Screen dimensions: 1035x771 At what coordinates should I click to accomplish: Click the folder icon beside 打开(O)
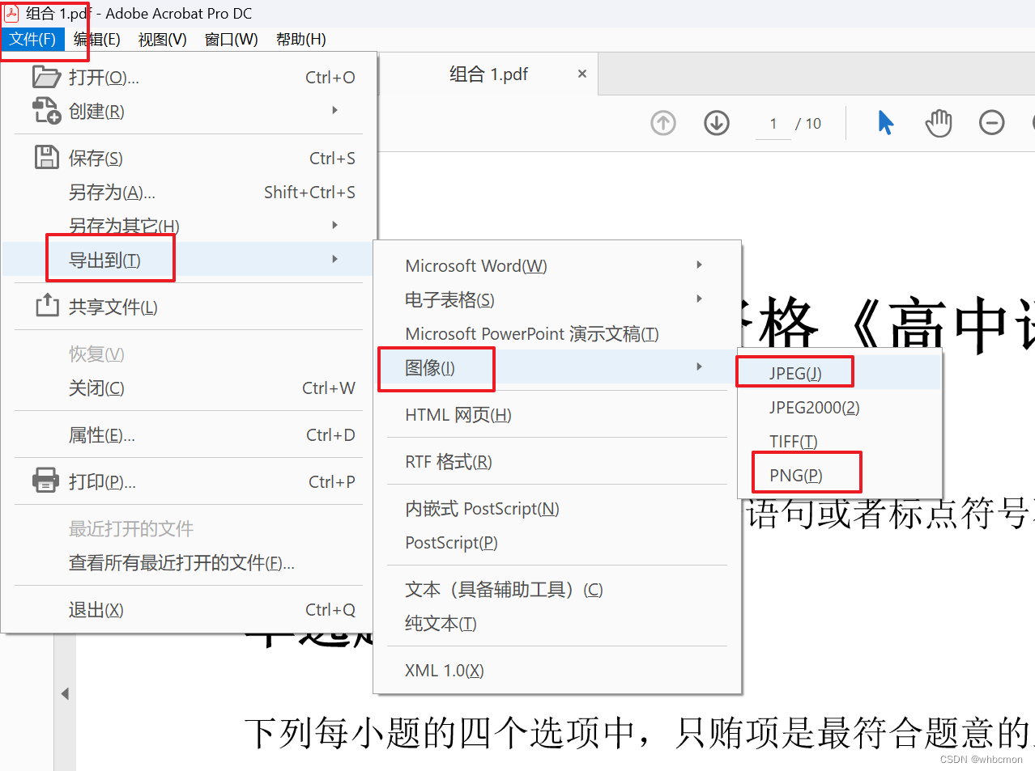tap(46, 77)
